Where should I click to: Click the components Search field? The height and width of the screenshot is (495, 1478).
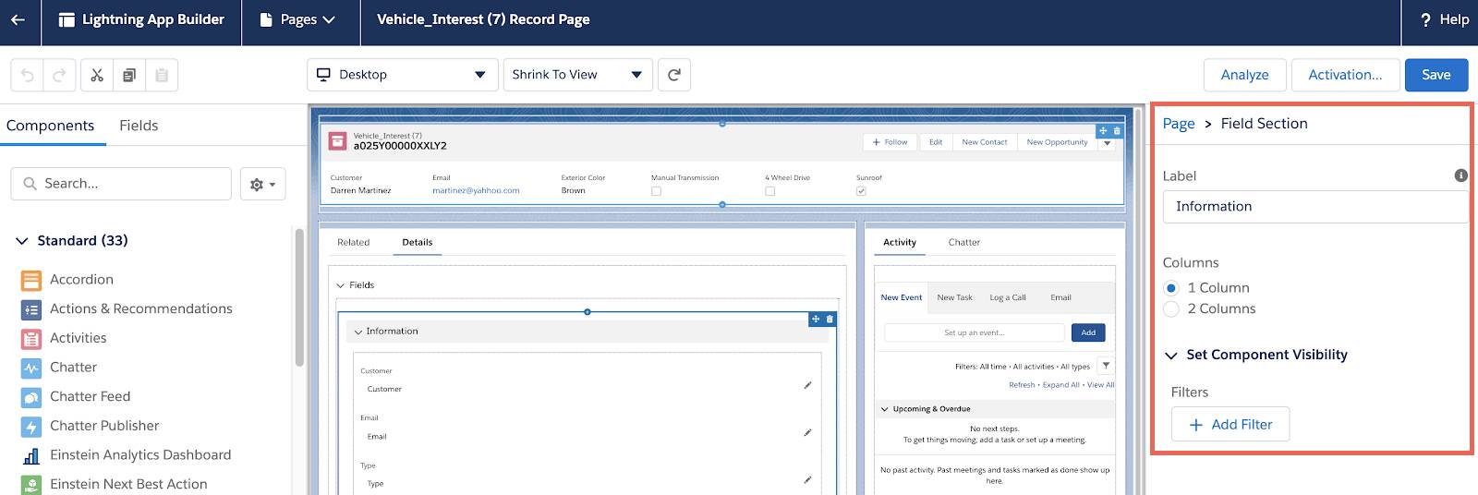click(121, 184)
